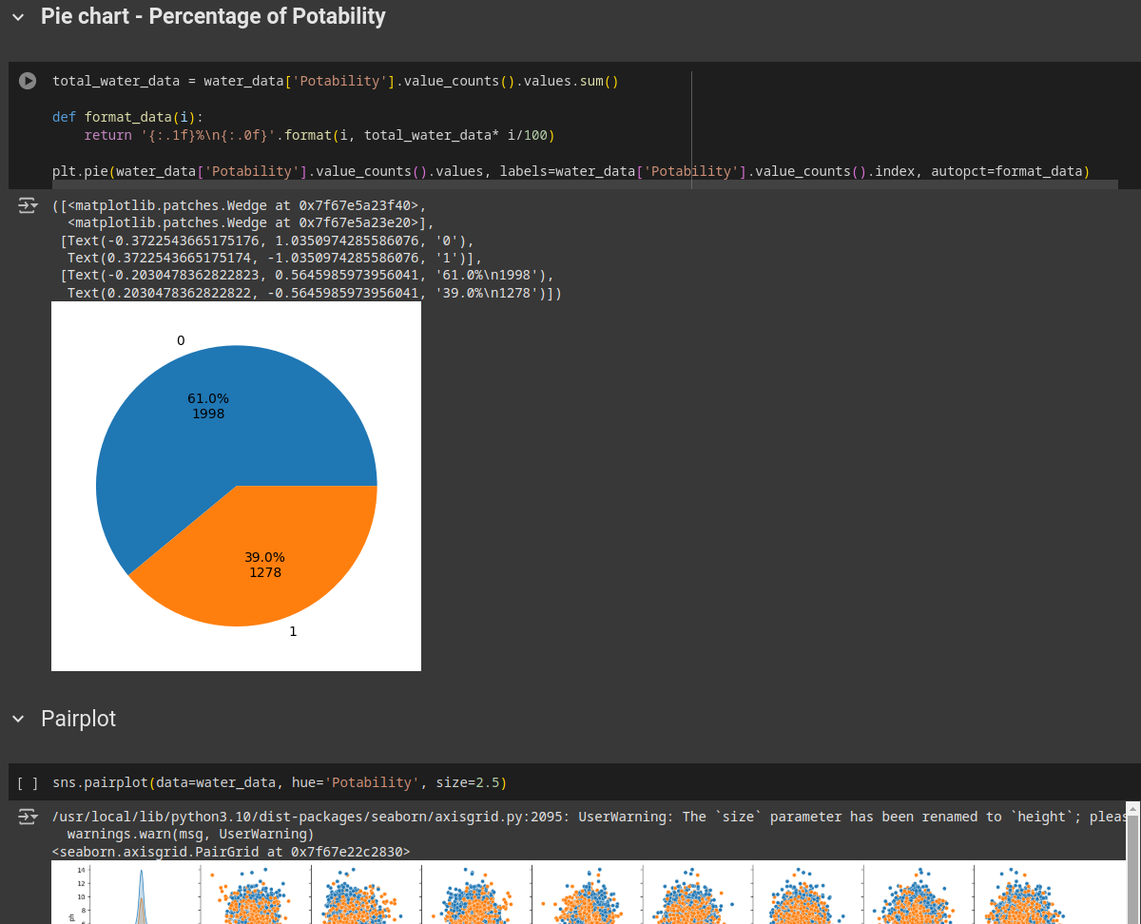Collapse the Pairplot section
This screenshot has height=924, width=1141.
18,720
